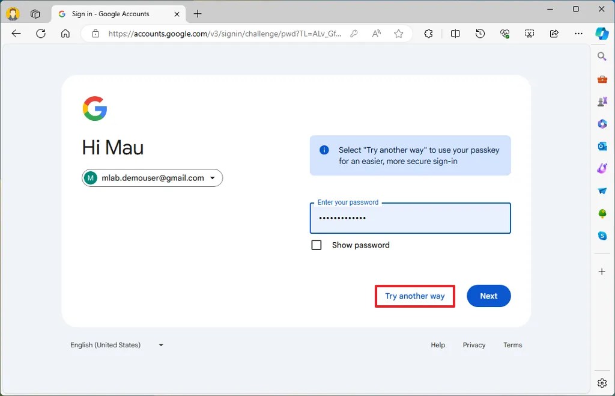Screen dimensions: 615x396
Task: Go back with the back arrow
Action: coord(16,34)
